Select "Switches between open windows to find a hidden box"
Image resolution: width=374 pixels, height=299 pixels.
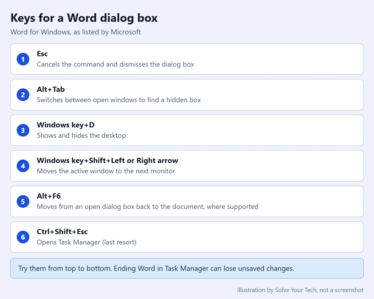coord(119,100)
